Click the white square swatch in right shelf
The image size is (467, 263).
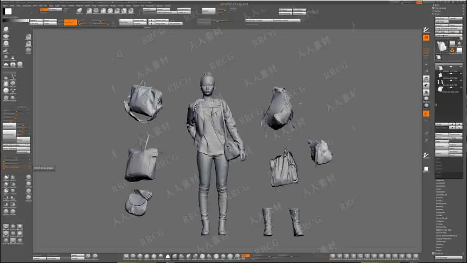pyautogui.click(x=426, y=169)
